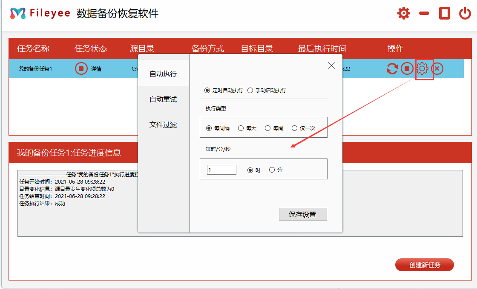Choose the 每周 execution type
Viewport: 477px width, 289px height.
pos(267,127)
